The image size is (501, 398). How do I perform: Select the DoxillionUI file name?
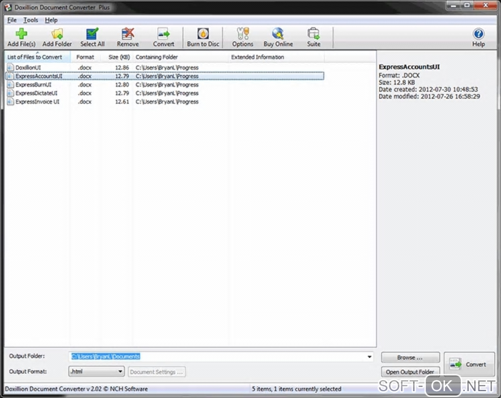tap(28, 67)
